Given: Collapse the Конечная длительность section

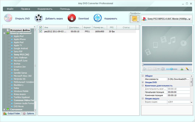Looking at the screenshot, I should 143,85.
